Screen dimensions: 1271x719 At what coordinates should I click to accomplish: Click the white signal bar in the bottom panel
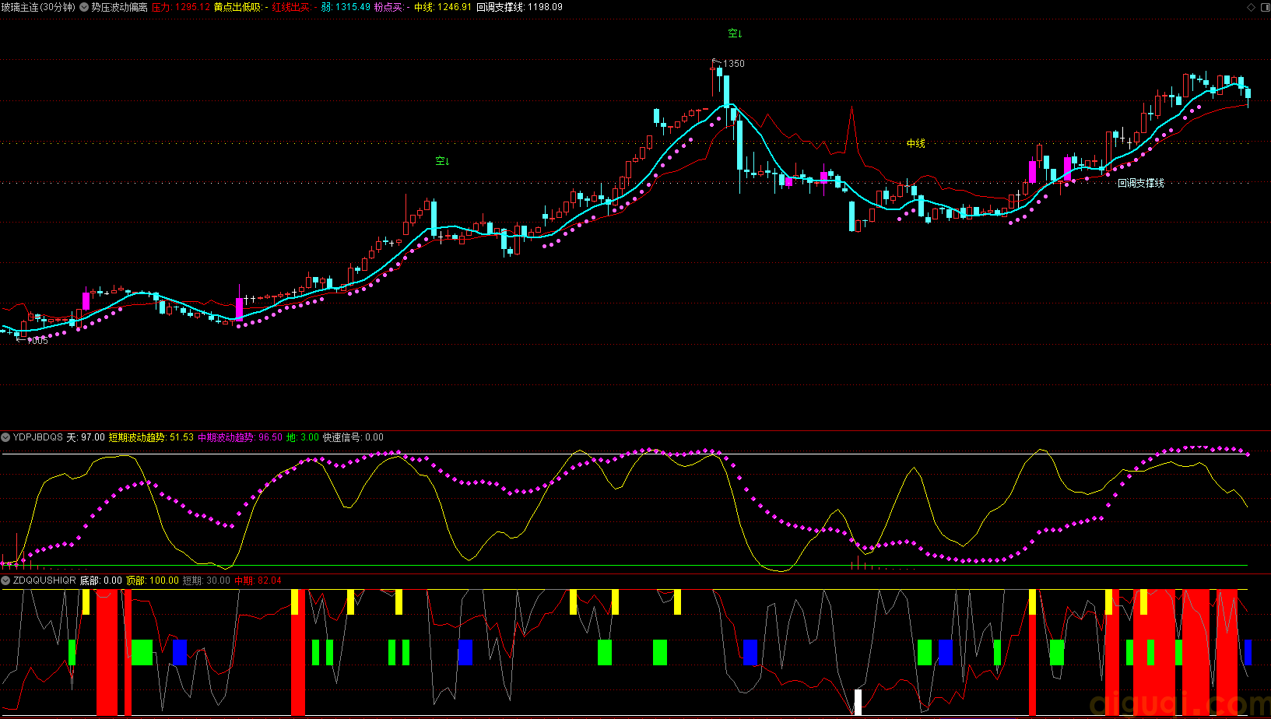[858, 702]
